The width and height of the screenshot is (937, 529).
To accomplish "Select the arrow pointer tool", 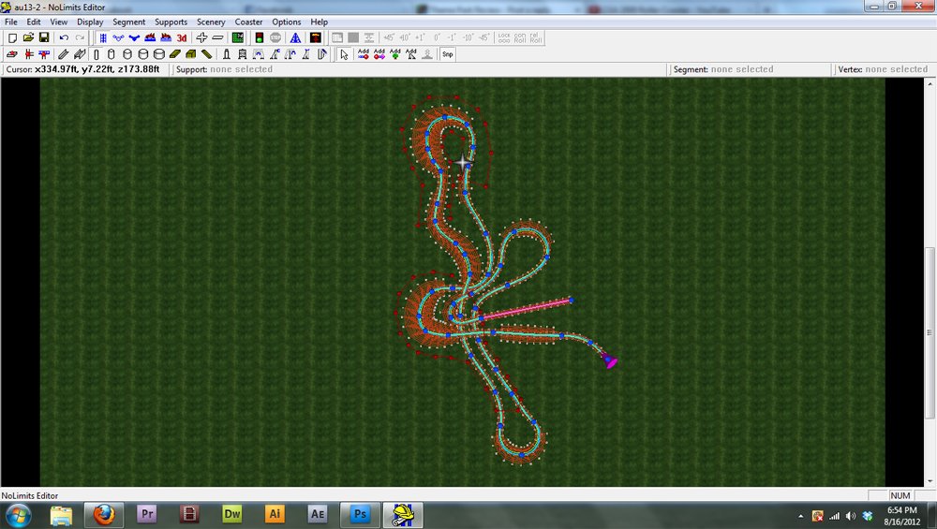I will [344, 54].
